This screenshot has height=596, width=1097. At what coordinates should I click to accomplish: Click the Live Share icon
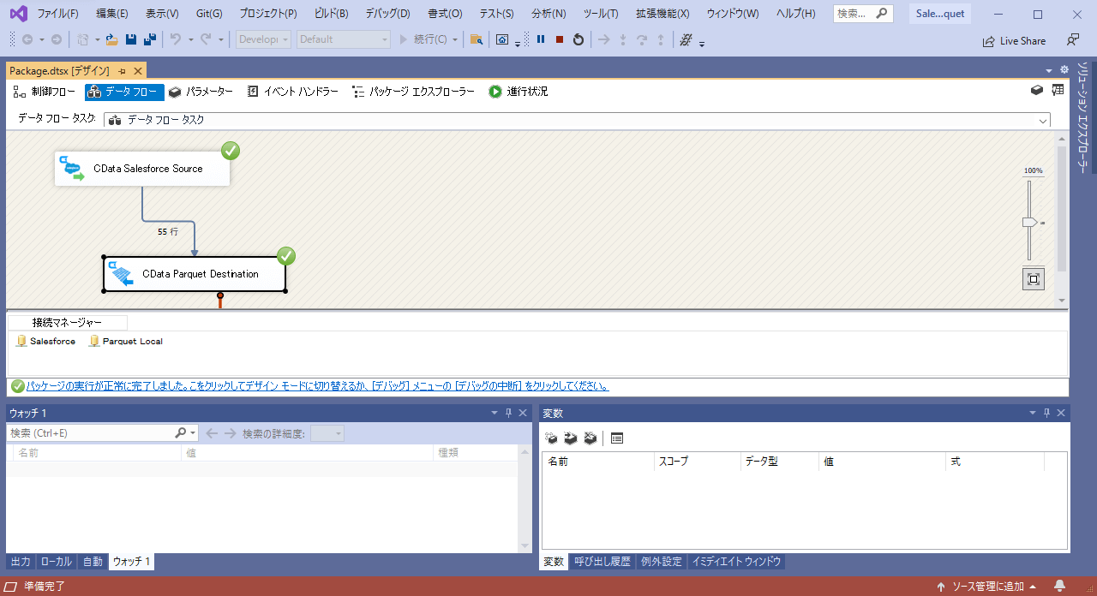pyautogui.click(x=987, y=40)
